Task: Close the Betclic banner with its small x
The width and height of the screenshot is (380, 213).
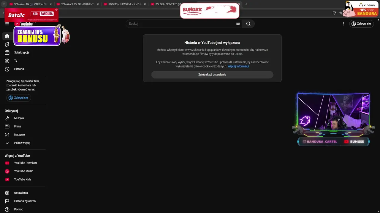Action: point(56,10)
